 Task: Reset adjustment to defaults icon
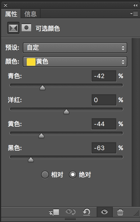(x=86, y=212)
